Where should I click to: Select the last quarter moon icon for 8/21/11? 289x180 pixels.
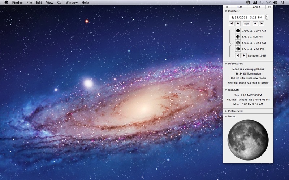[238, 49]
